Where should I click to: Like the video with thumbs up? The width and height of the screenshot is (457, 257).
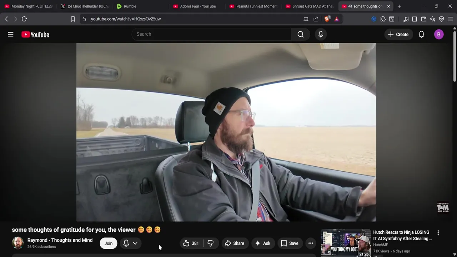pos(191,243)
